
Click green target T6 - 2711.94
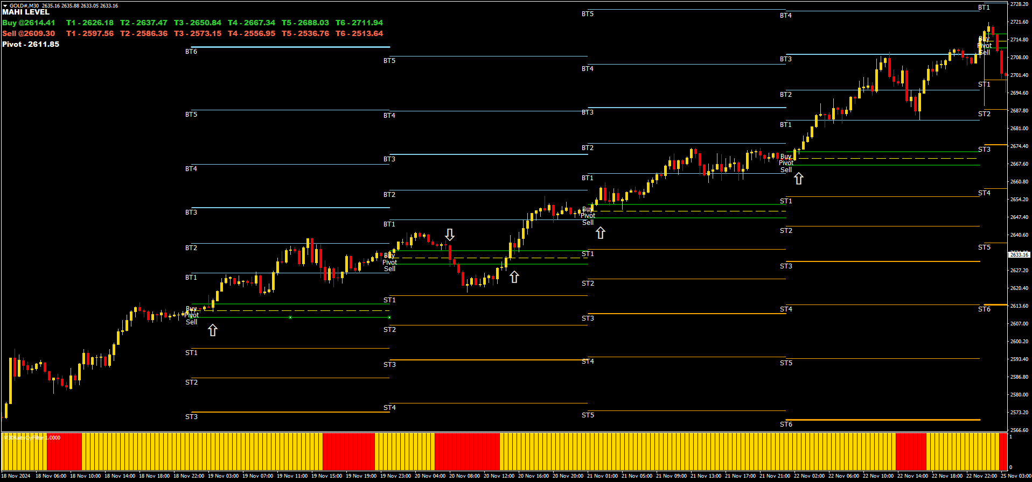[x=359, y=23]
